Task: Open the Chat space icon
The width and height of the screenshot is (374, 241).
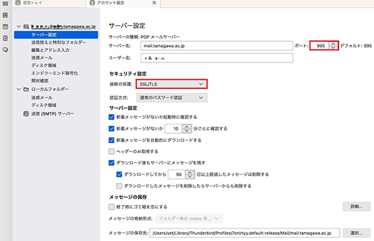Action: pos(5,50)
